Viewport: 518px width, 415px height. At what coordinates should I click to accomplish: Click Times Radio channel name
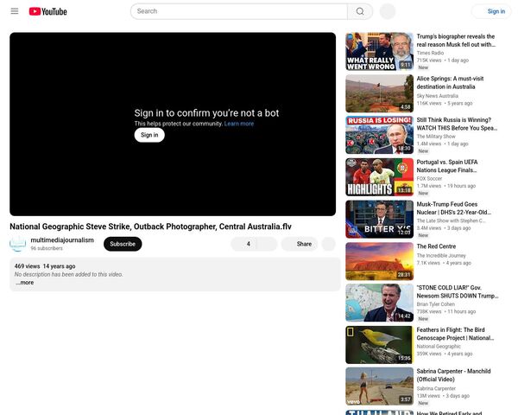tap(430, 53)
